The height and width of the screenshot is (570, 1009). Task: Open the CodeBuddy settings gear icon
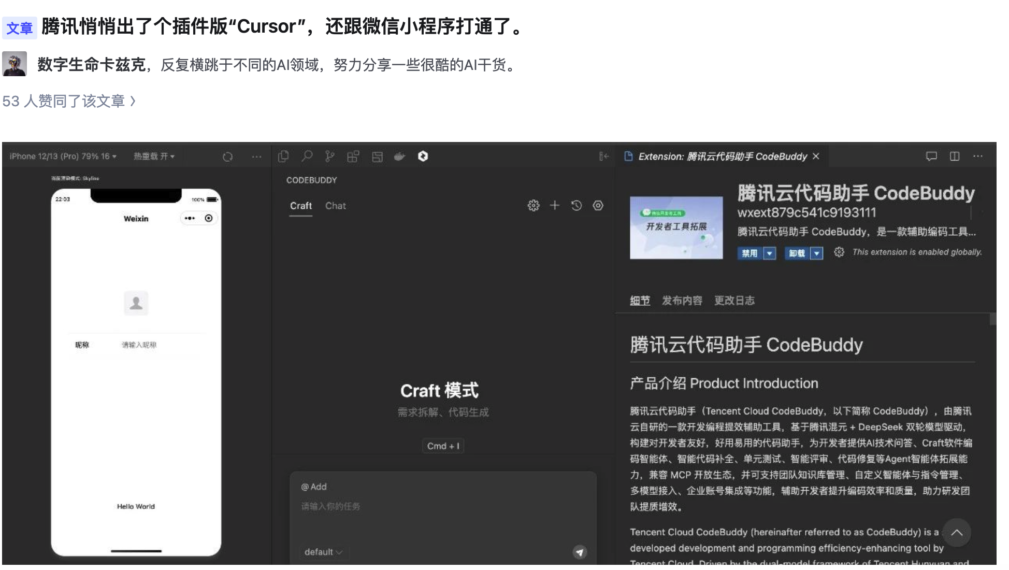(534, 206)
